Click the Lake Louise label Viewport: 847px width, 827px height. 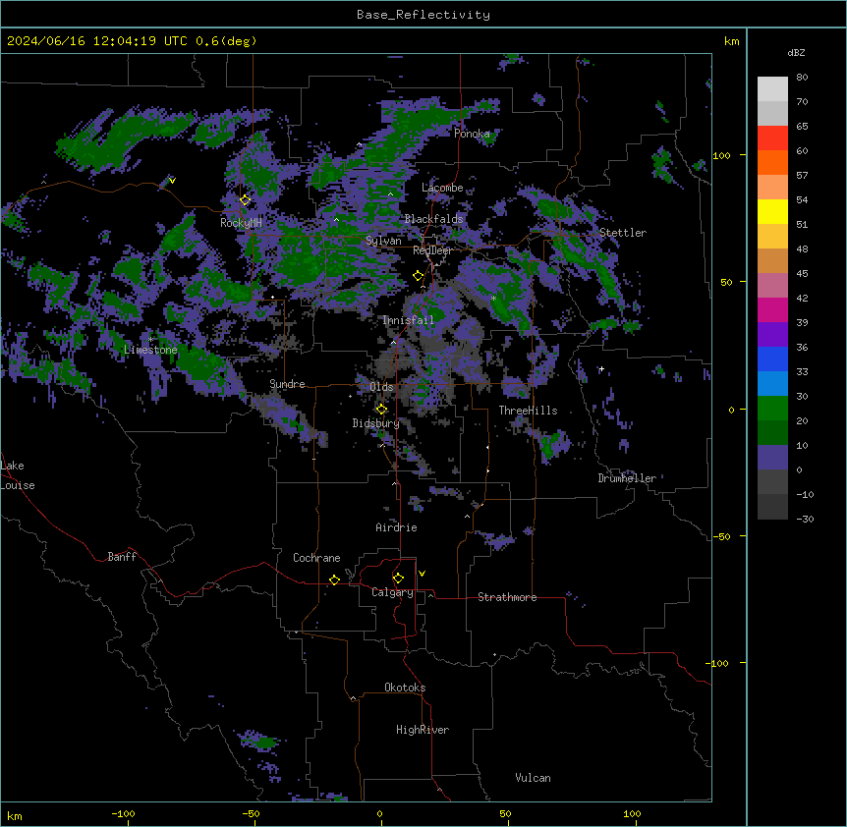pyautogui.click(x=18, y=475)
